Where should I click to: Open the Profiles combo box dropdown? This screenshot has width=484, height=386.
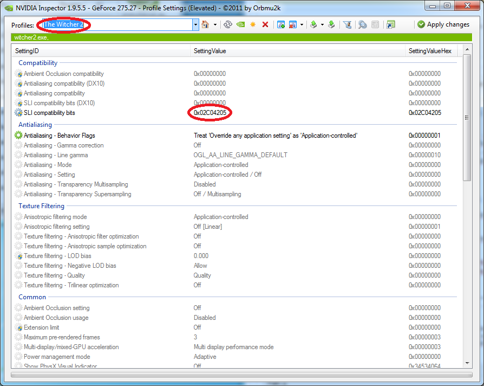[195, 25]
